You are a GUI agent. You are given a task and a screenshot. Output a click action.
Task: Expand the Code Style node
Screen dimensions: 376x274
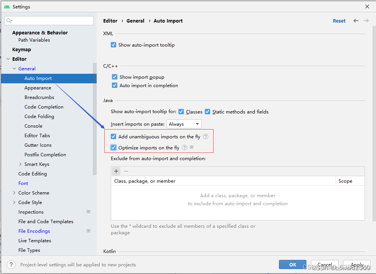tap(14, 202)
